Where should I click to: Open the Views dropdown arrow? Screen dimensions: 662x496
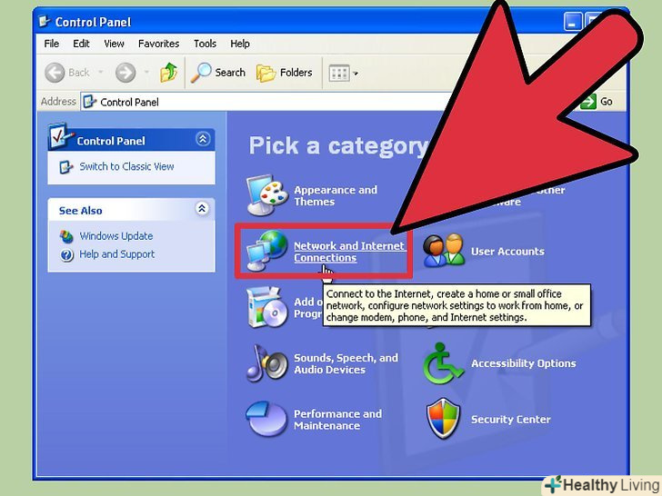pyautogui.click(x=356, y=74)
